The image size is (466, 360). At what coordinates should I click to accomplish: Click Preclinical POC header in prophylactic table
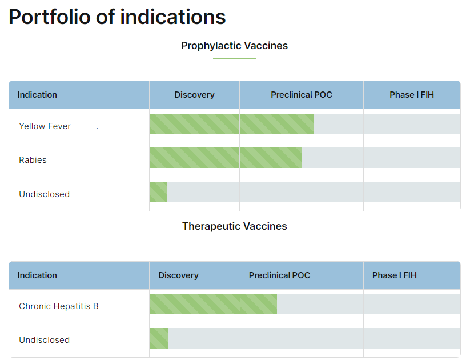(x=301, y=95)
